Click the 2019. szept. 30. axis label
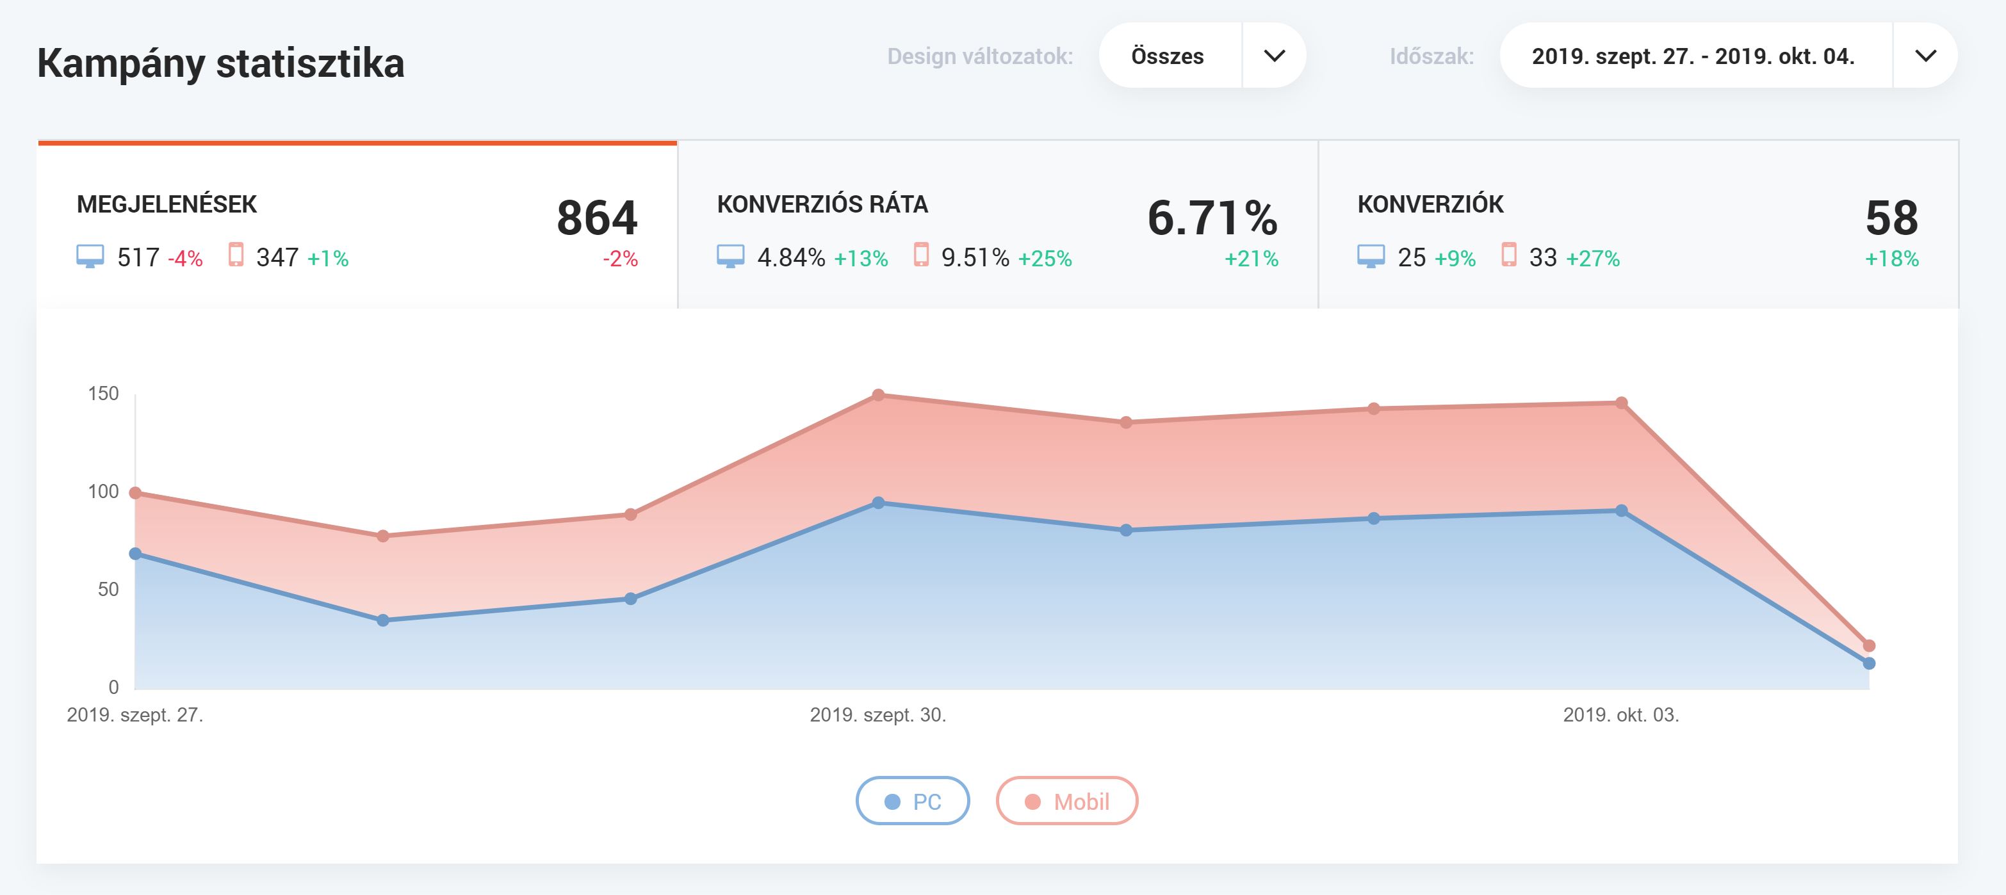This screenshot has width=2006, height=895. pos(878,714)
